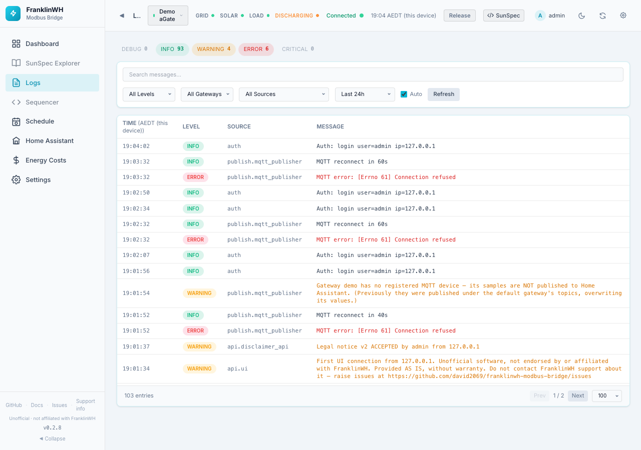
Task: Open the GitHub link in the footer
Action: point(14,405)
